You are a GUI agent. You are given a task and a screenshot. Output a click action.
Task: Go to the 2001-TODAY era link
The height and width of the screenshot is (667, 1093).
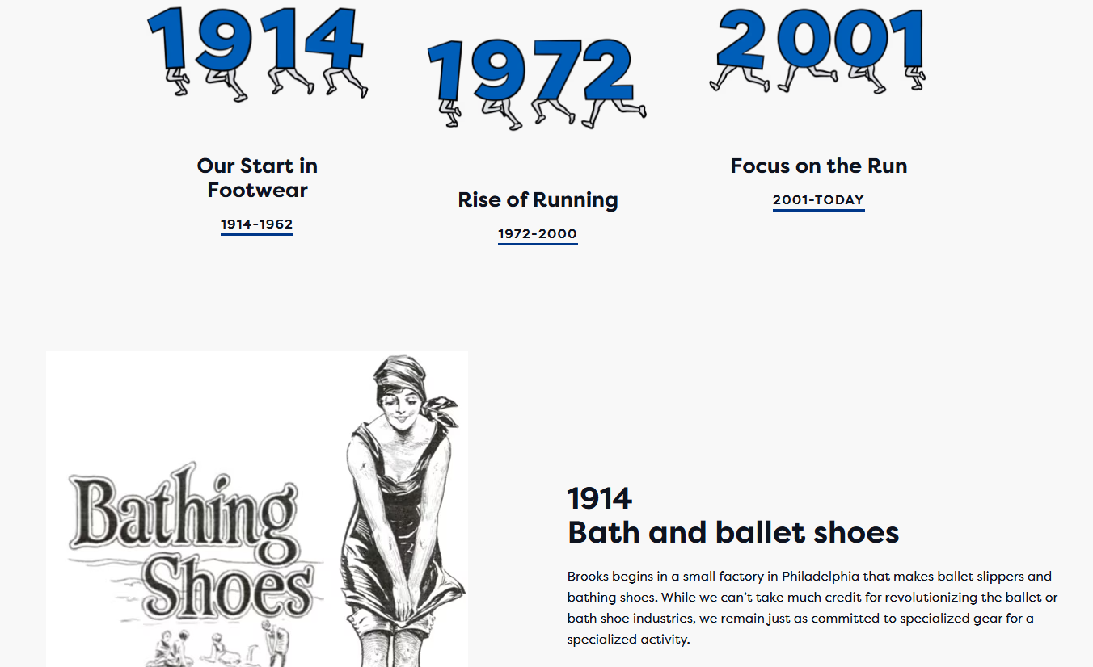(x=818, y=200)
